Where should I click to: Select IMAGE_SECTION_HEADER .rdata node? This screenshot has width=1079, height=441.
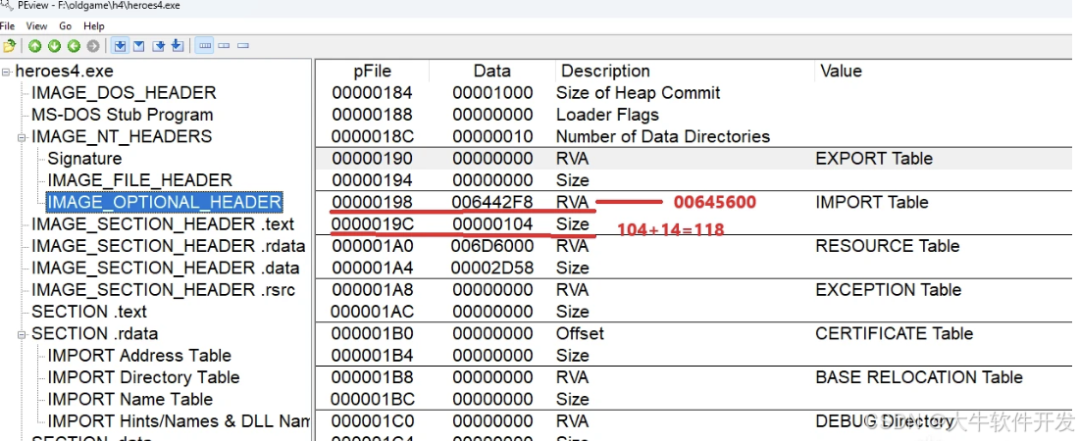coord(169,246)
